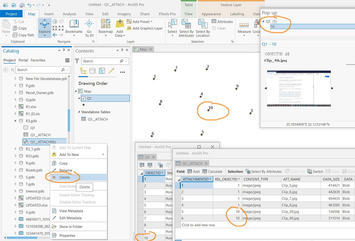This screenshot has height=241, width=355.
Task: Expand the Add To New submenu
Action: pos(103,155)
